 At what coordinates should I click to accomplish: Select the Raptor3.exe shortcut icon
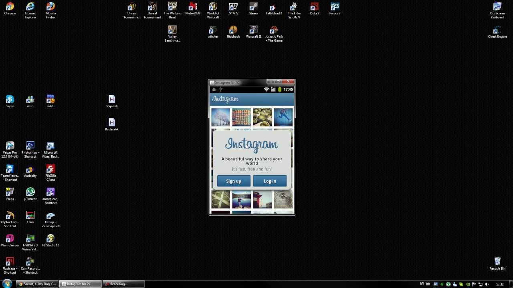pos(10,219)
